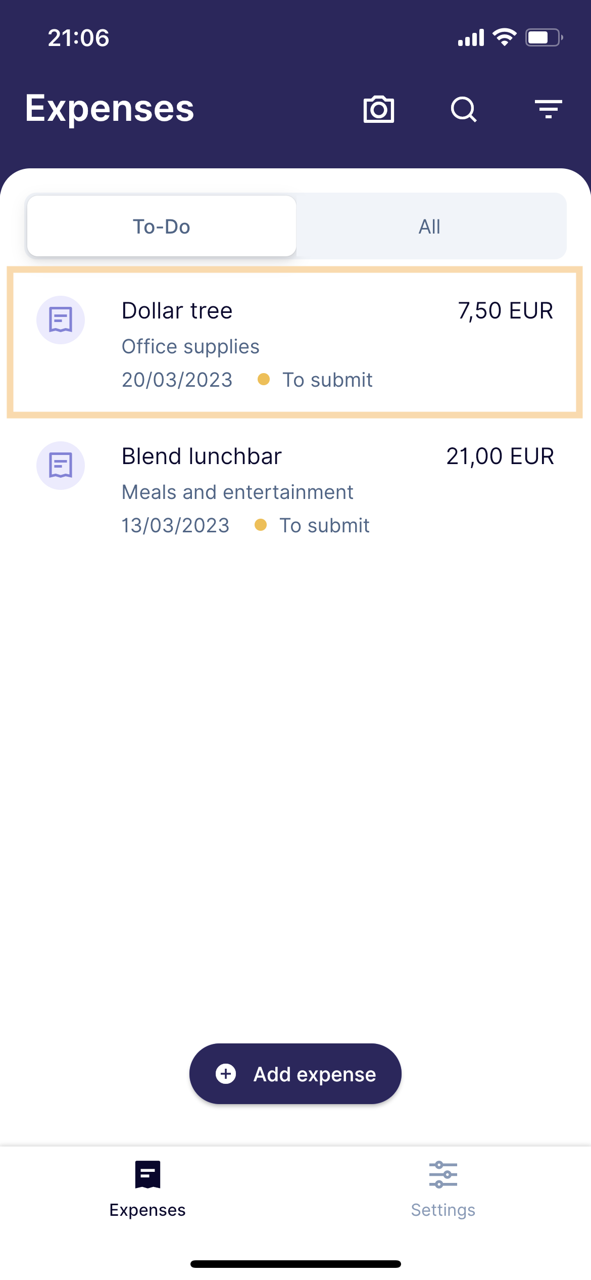Tap the 7,50 EUR amount
The width and height of the screenshot is (591, 1280).
coord(506,311)
